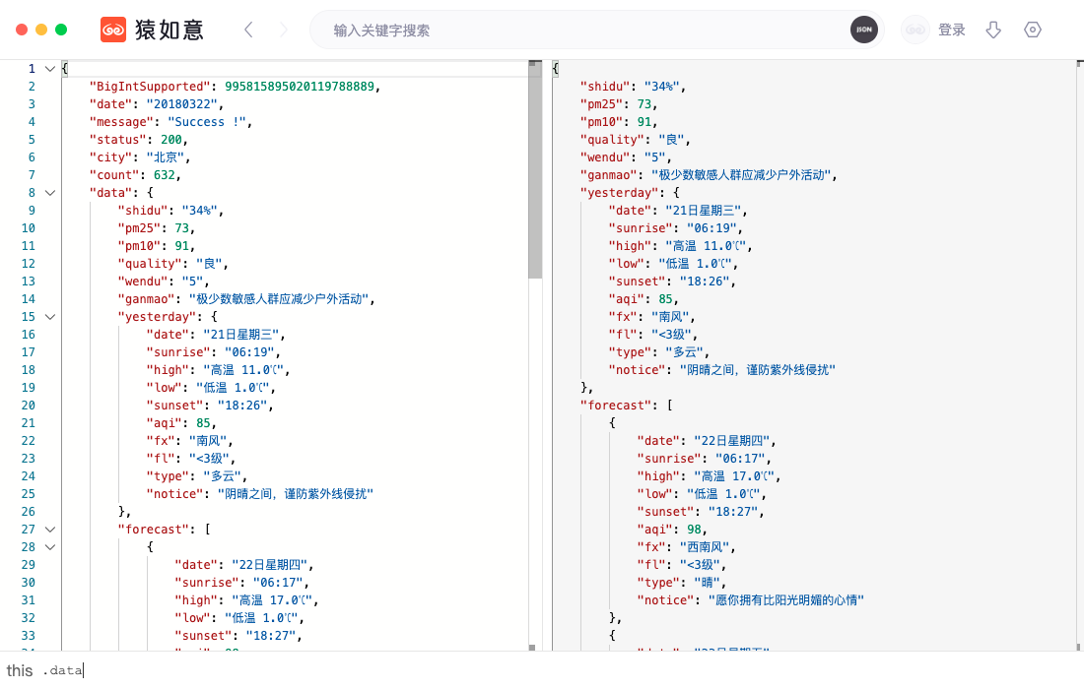Click the status value 200
The height and width of the screenshot is (689, 1084).
click(x=170, y=140)
